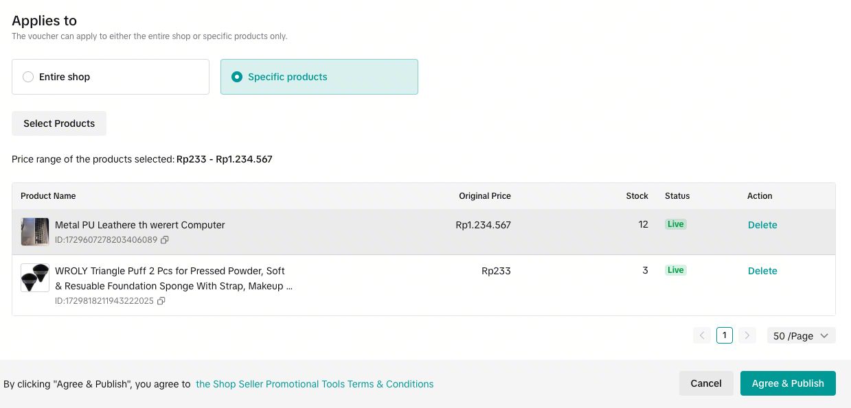Click Agree & Publish button
851x408 pixels.
788,383
